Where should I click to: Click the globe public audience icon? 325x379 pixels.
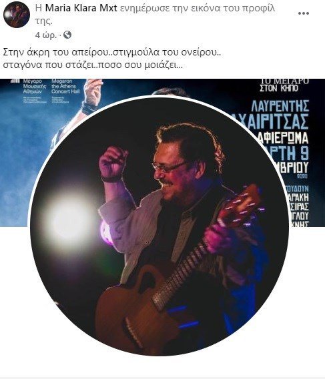click(67, 35)
